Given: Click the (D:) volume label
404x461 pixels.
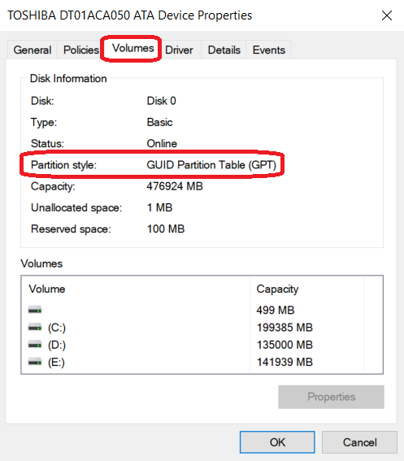Looking at the screenshot, I should point(57,345).
